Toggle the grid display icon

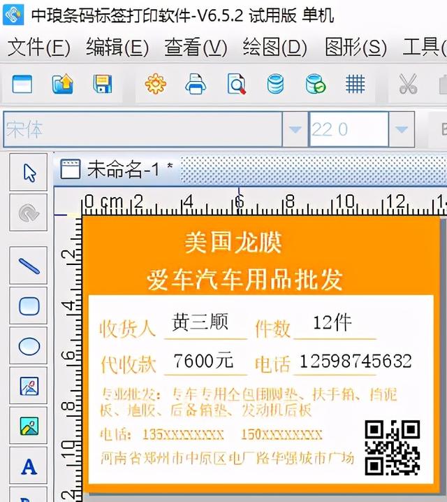pyautogui.click(x=355, y=84)
